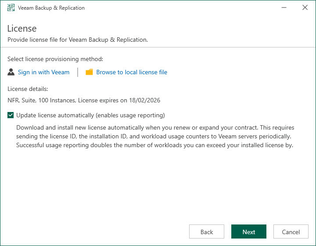Click the Veeam logo in the title bar
316x246 pixels.
tap(11, 8)
